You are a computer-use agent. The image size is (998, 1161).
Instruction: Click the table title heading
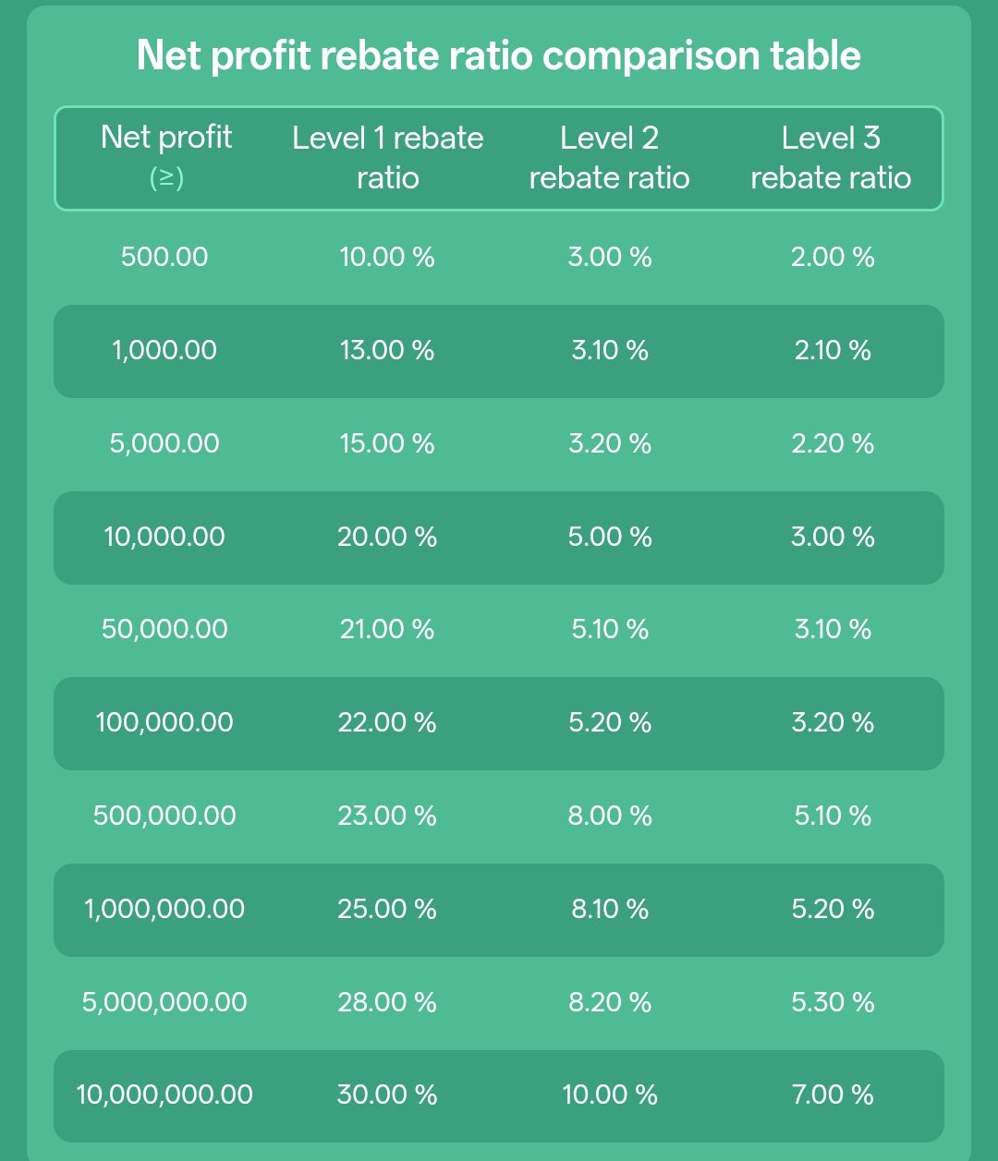pos(499,55)
